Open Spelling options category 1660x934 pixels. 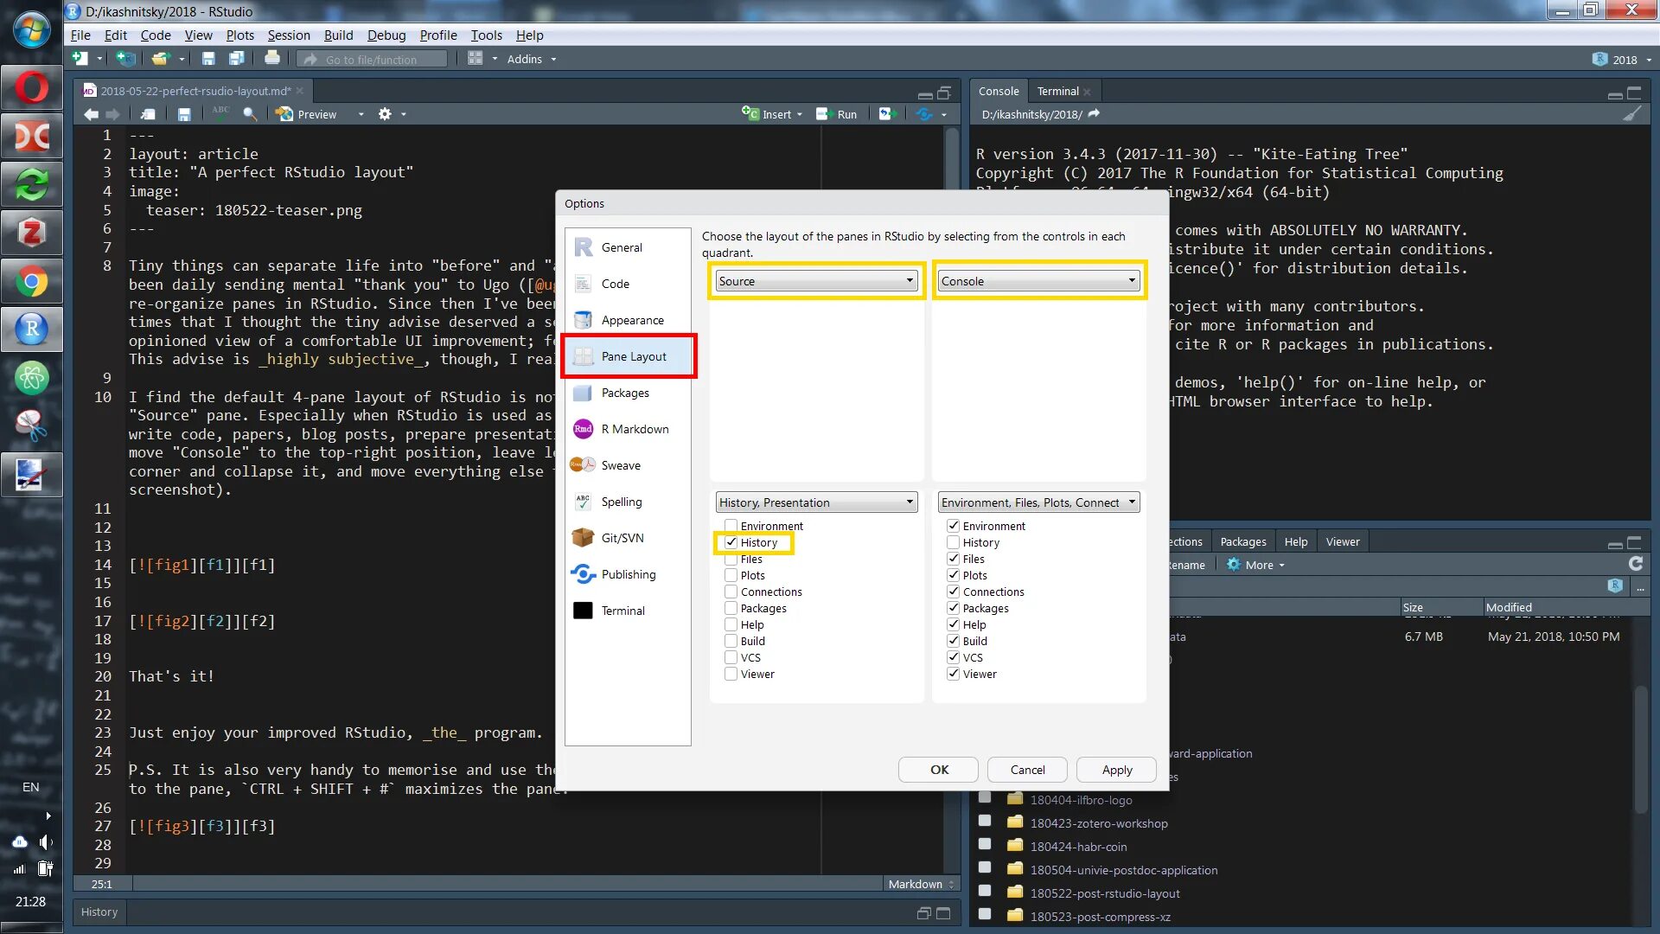(x=628, y=502)
